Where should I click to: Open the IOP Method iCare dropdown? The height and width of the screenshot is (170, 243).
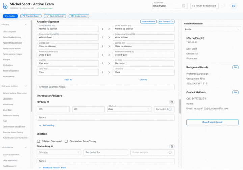click(x=129, y=109)
